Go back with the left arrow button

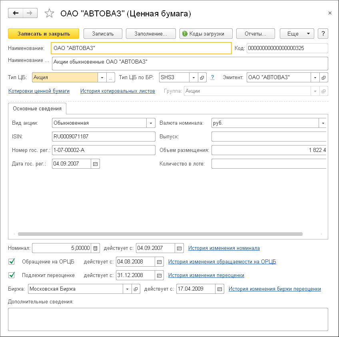pos(16,13)
